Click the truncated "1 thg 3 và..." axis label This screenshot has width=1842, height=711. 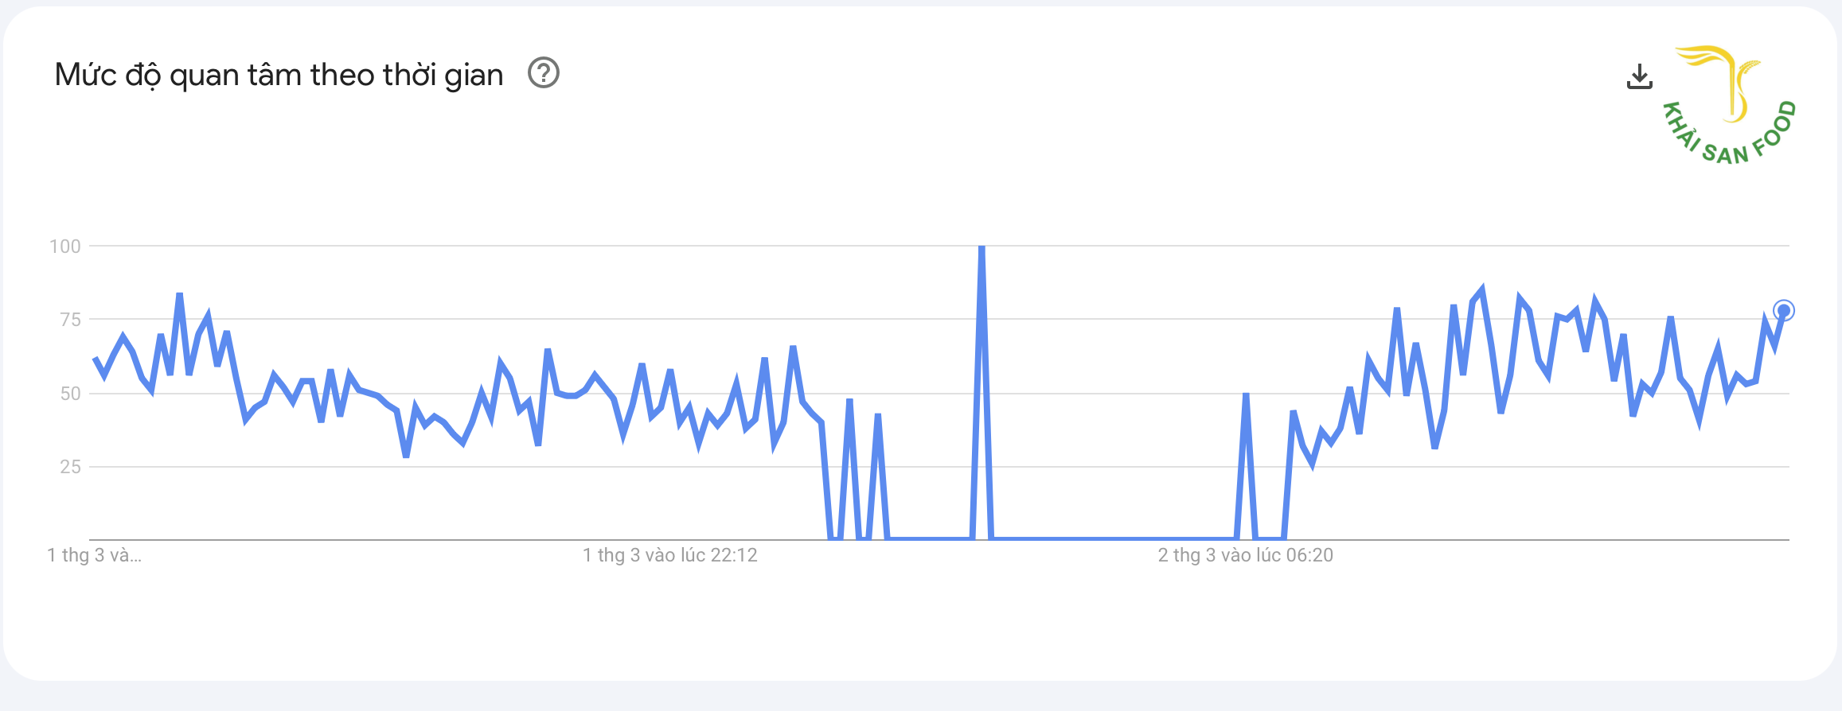[95, 555]
